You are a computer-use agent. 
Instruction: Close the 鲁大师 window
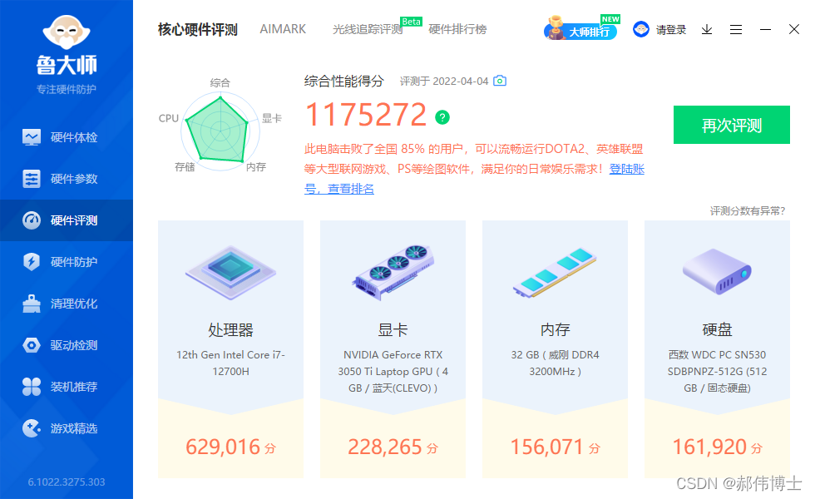coord(794,29)
